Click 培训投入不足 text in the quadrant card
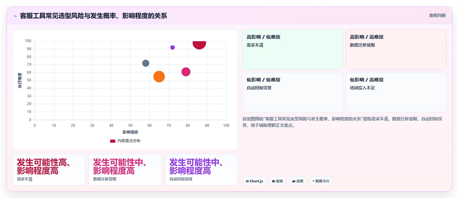 pos(362,88)
